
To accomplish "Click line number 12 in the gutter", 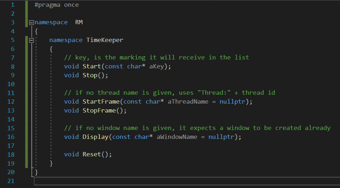I will tap(11, 102).
